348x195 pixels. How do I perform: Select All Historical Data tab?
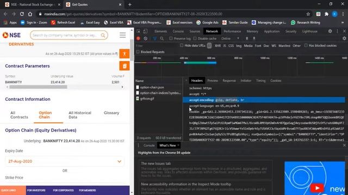pos(80,115)
